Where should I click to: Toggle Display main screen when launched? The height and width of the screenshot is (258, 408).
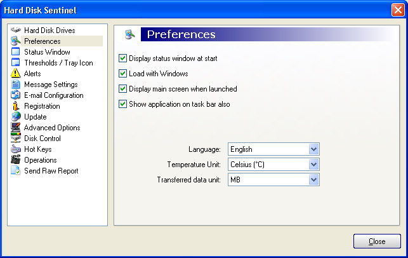click(x=122, y=89)
